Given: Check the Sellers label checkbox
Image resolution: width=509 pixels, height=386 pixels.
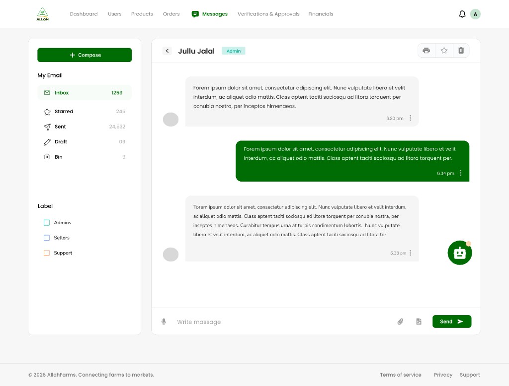Looking at the screenshot, I should 47,238.
